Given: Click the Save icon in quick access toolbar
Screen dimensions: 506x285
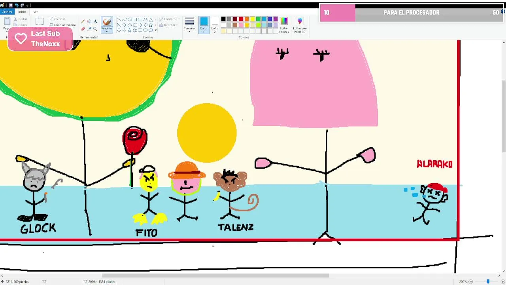Looking at the screenshot, I should click(10, 6).
